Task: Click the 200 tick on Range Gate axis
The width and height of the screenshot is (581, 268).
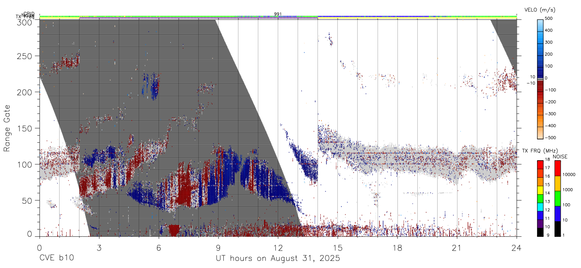Action: 24,92
